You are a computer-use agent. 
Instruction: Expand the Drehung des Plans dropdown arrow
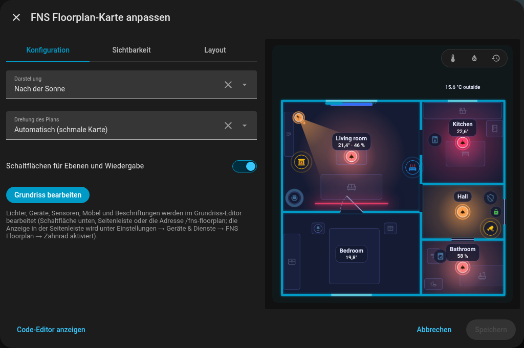coord(245,126)
